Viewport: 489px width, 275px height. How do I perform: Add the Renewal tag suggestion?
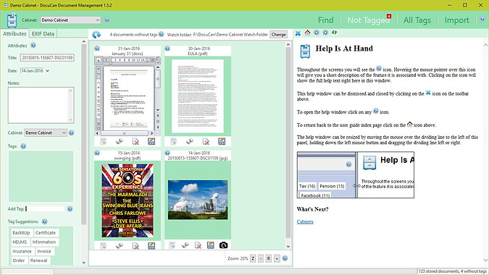tap(38, 261)
